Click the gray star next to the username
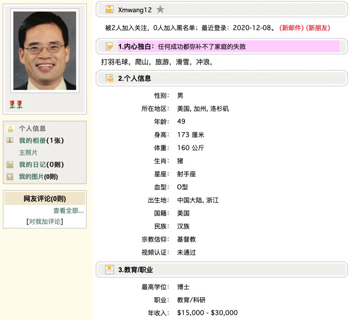 coord(160,9)
